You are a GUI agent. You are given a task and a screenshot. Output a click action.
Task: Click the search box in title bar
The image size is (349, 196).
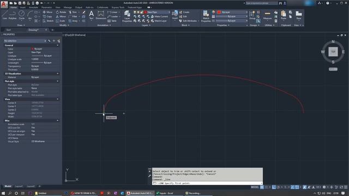pyautogui.click(x=262, y=3)
